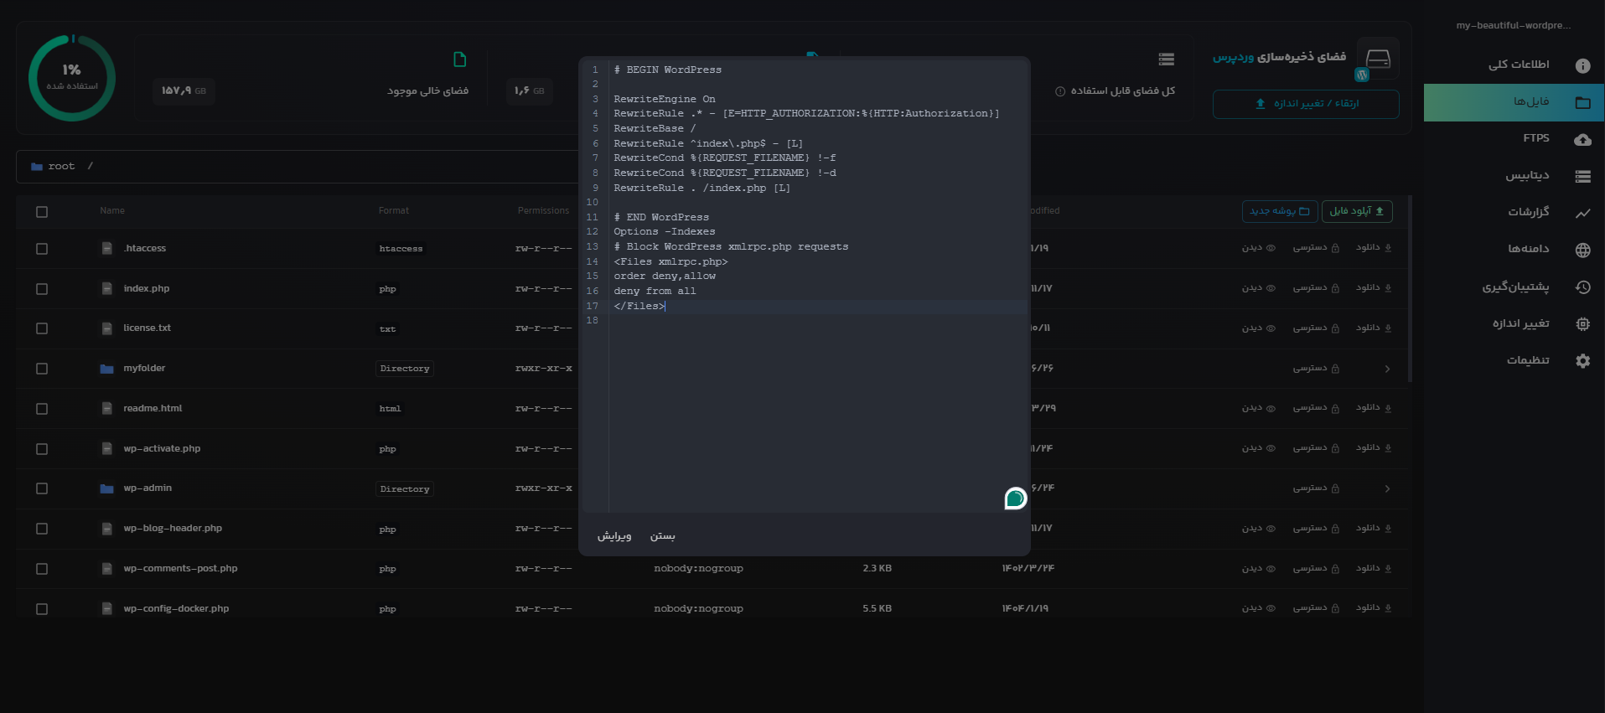Expand the wp-admin row chevron
The image size is (1605, 713).
[1387, 488]
